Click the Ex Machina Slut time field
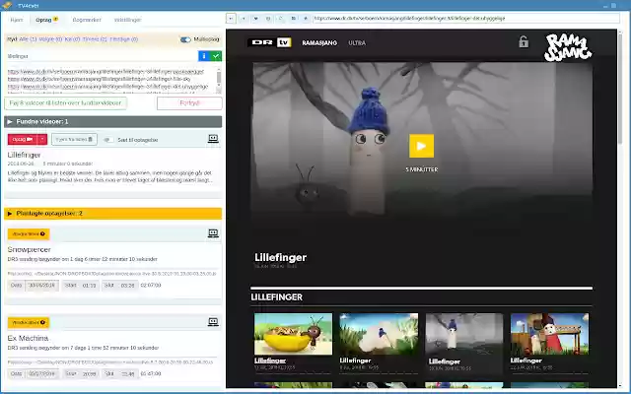 pyautogui.click(x=127, y=373)
